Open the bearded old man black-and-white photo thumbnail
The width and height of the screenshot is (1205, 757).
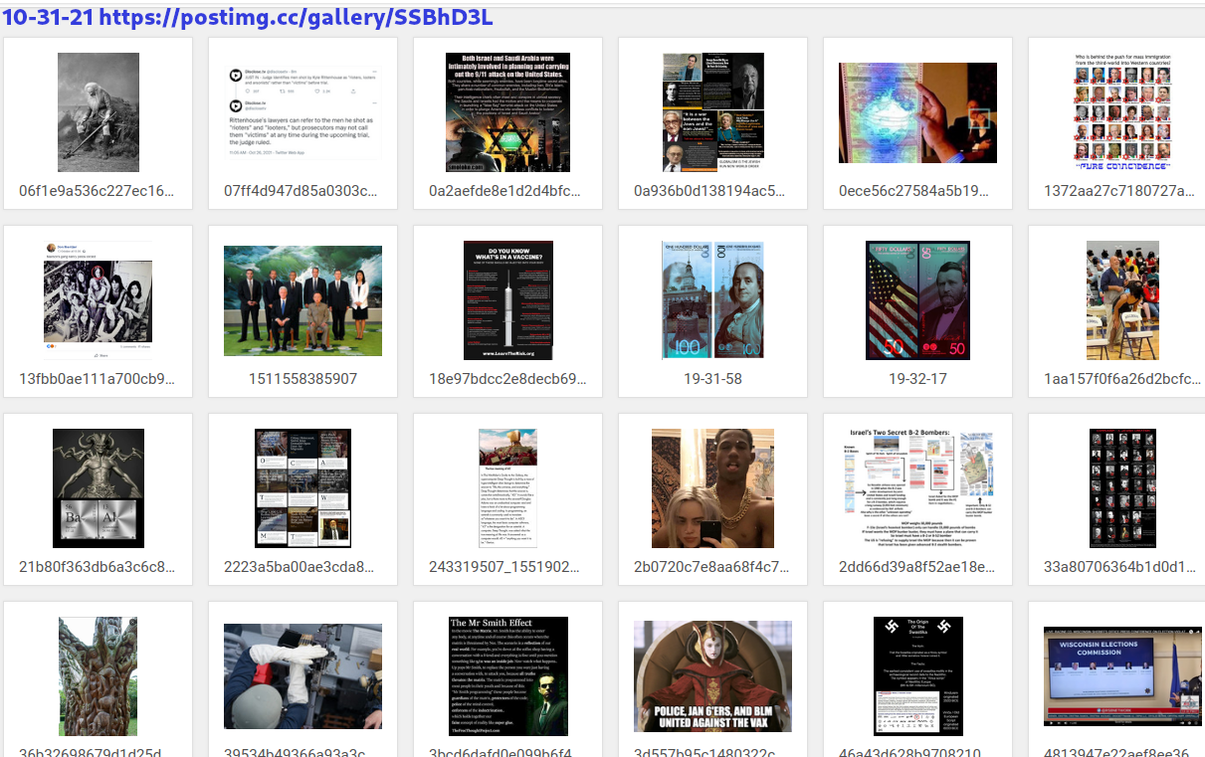coord(99,112)
